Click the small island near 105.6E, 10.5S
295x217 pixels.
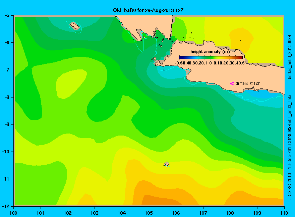(166, 164)
